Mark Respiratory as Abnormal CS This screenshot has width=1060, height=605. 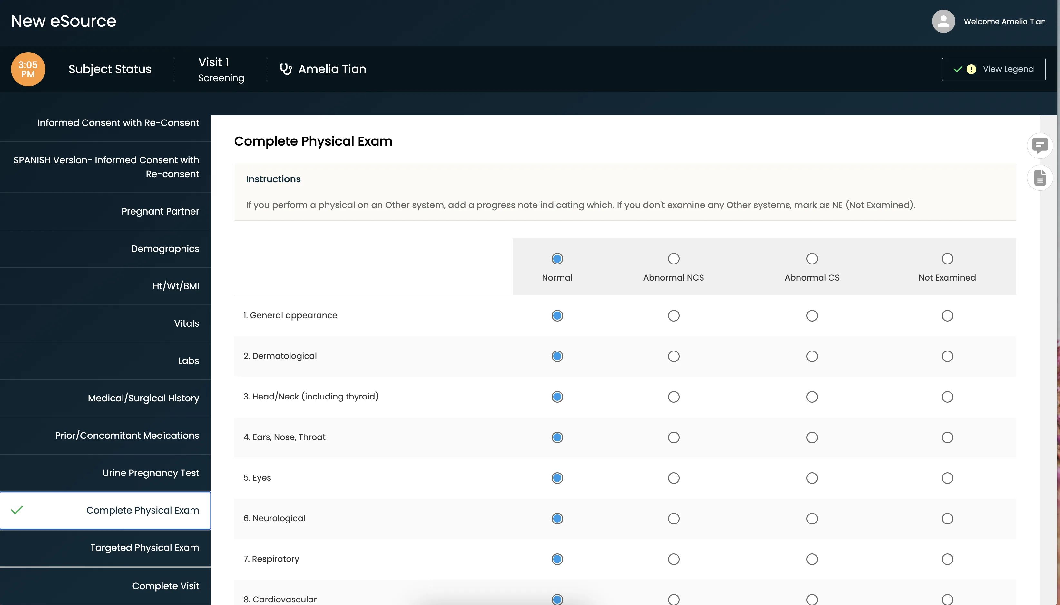(x=812, y=559)
